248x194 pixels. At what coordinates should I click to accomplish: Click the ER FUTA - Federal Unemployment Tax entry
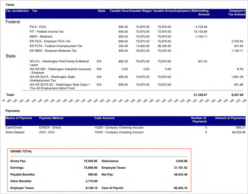click(56, 46)
